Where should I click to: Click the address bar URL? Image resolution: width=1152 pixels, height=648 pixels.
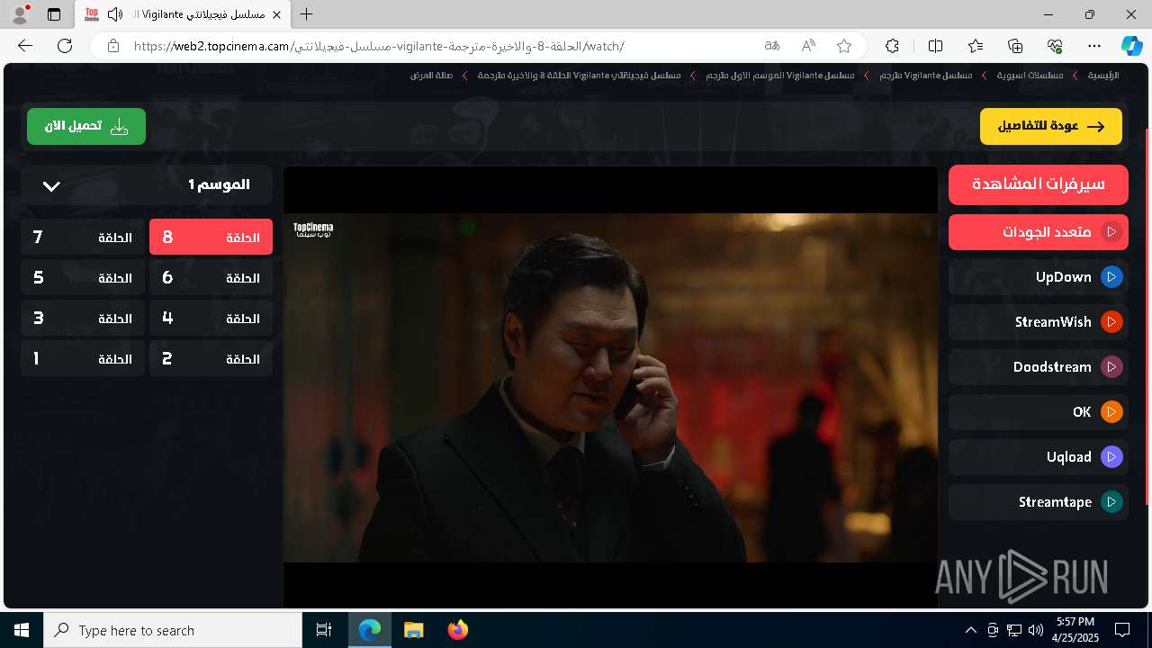pyautogui.click(x=378, y=46)
